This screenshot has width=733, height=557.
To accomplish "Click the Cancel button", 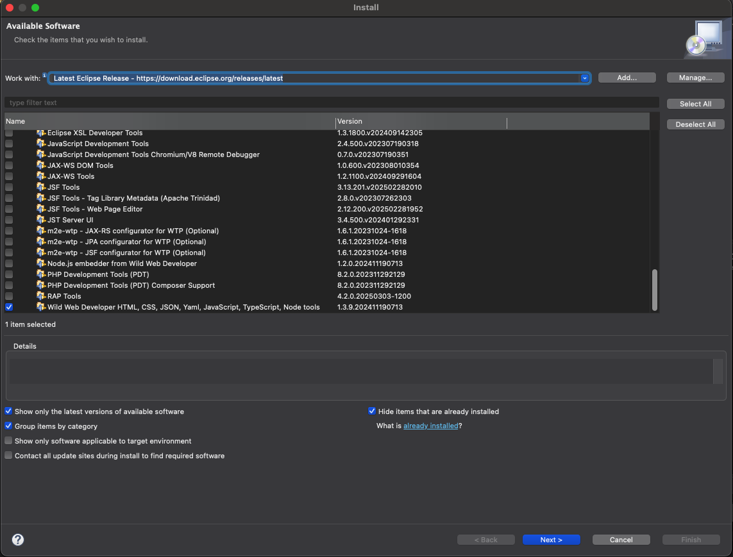I will pyautogui.click(x=621, y=540).
